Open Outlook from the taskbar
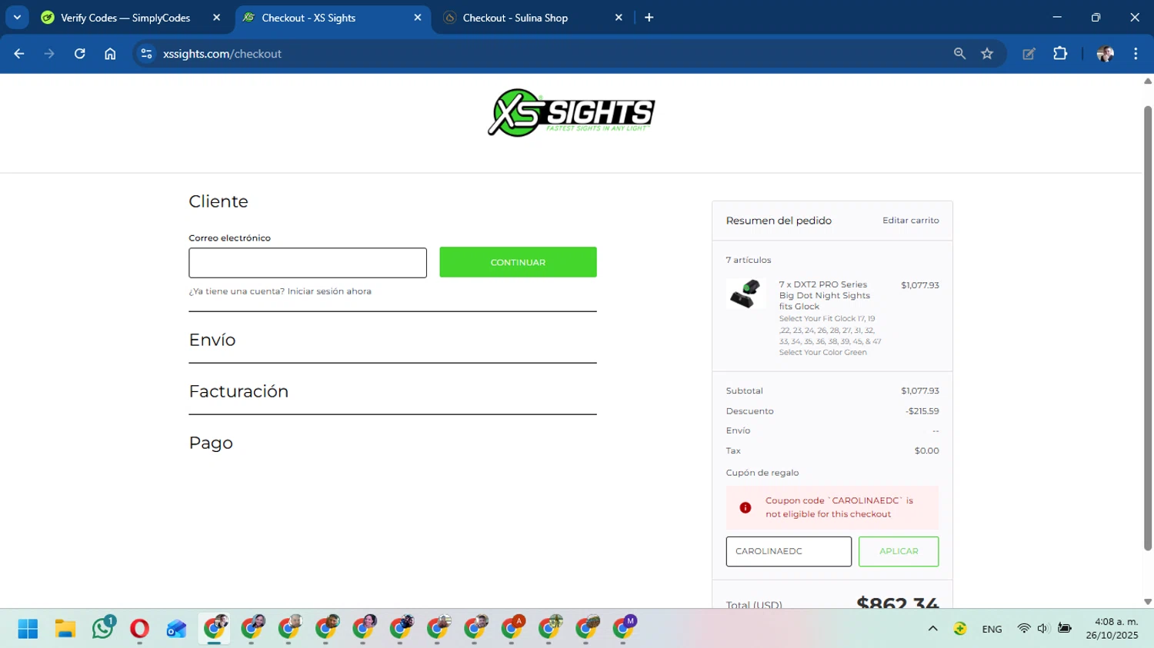 tap(176, 629)
